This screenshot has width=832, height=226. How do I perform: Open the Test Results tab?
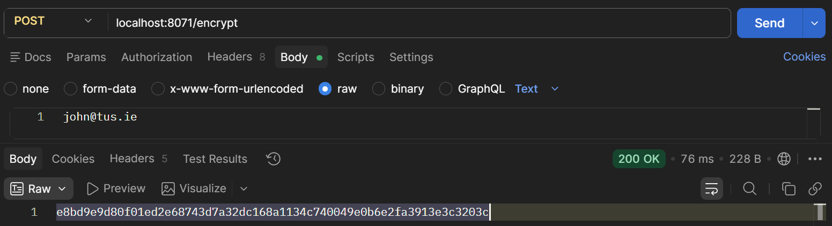215,159
